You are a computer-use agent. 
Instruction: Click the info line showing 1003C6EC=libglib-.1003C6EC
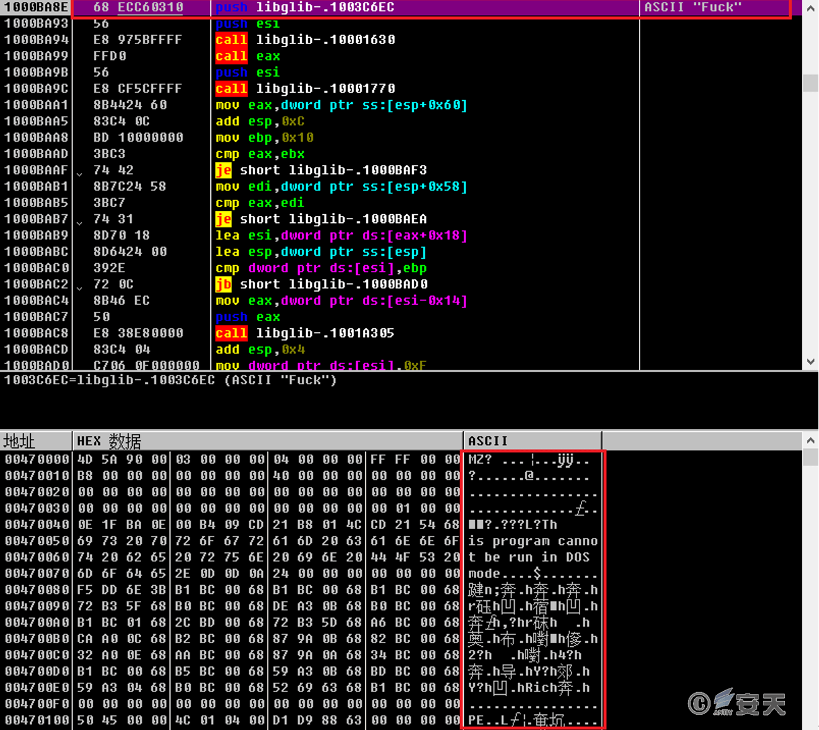point(171,380)
